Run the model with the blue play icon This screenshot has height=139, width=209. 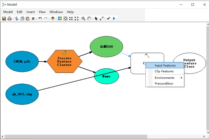point(114,18)
